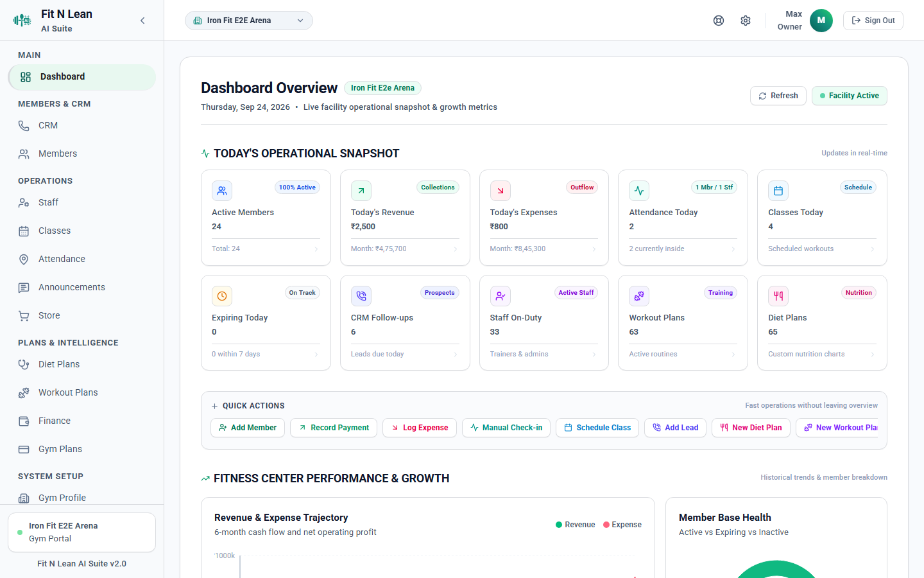
Task: Click the Diet Plans utensils card icon
Action: pos(778,296)
